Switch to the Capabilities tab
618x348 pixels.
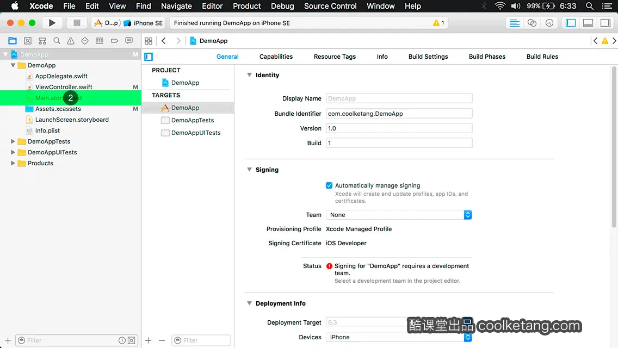point(276,57)
